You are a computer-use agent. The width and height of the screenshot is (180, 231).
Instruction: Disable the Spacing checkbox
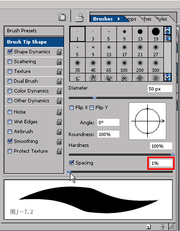coord(71,162)
